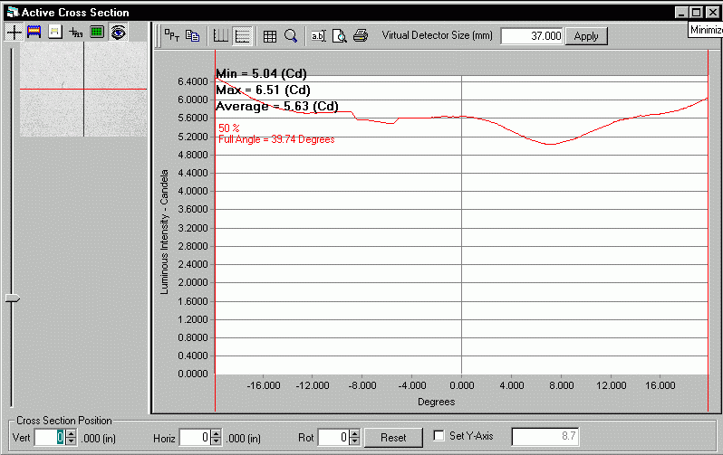Decrease the Vert position with down arrow
Viewport: 723px width, 455px height.
[71, 441]
